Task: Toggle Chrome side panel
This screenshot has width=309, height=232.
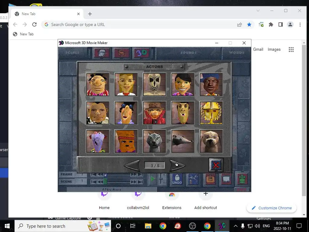Action: 281,24
